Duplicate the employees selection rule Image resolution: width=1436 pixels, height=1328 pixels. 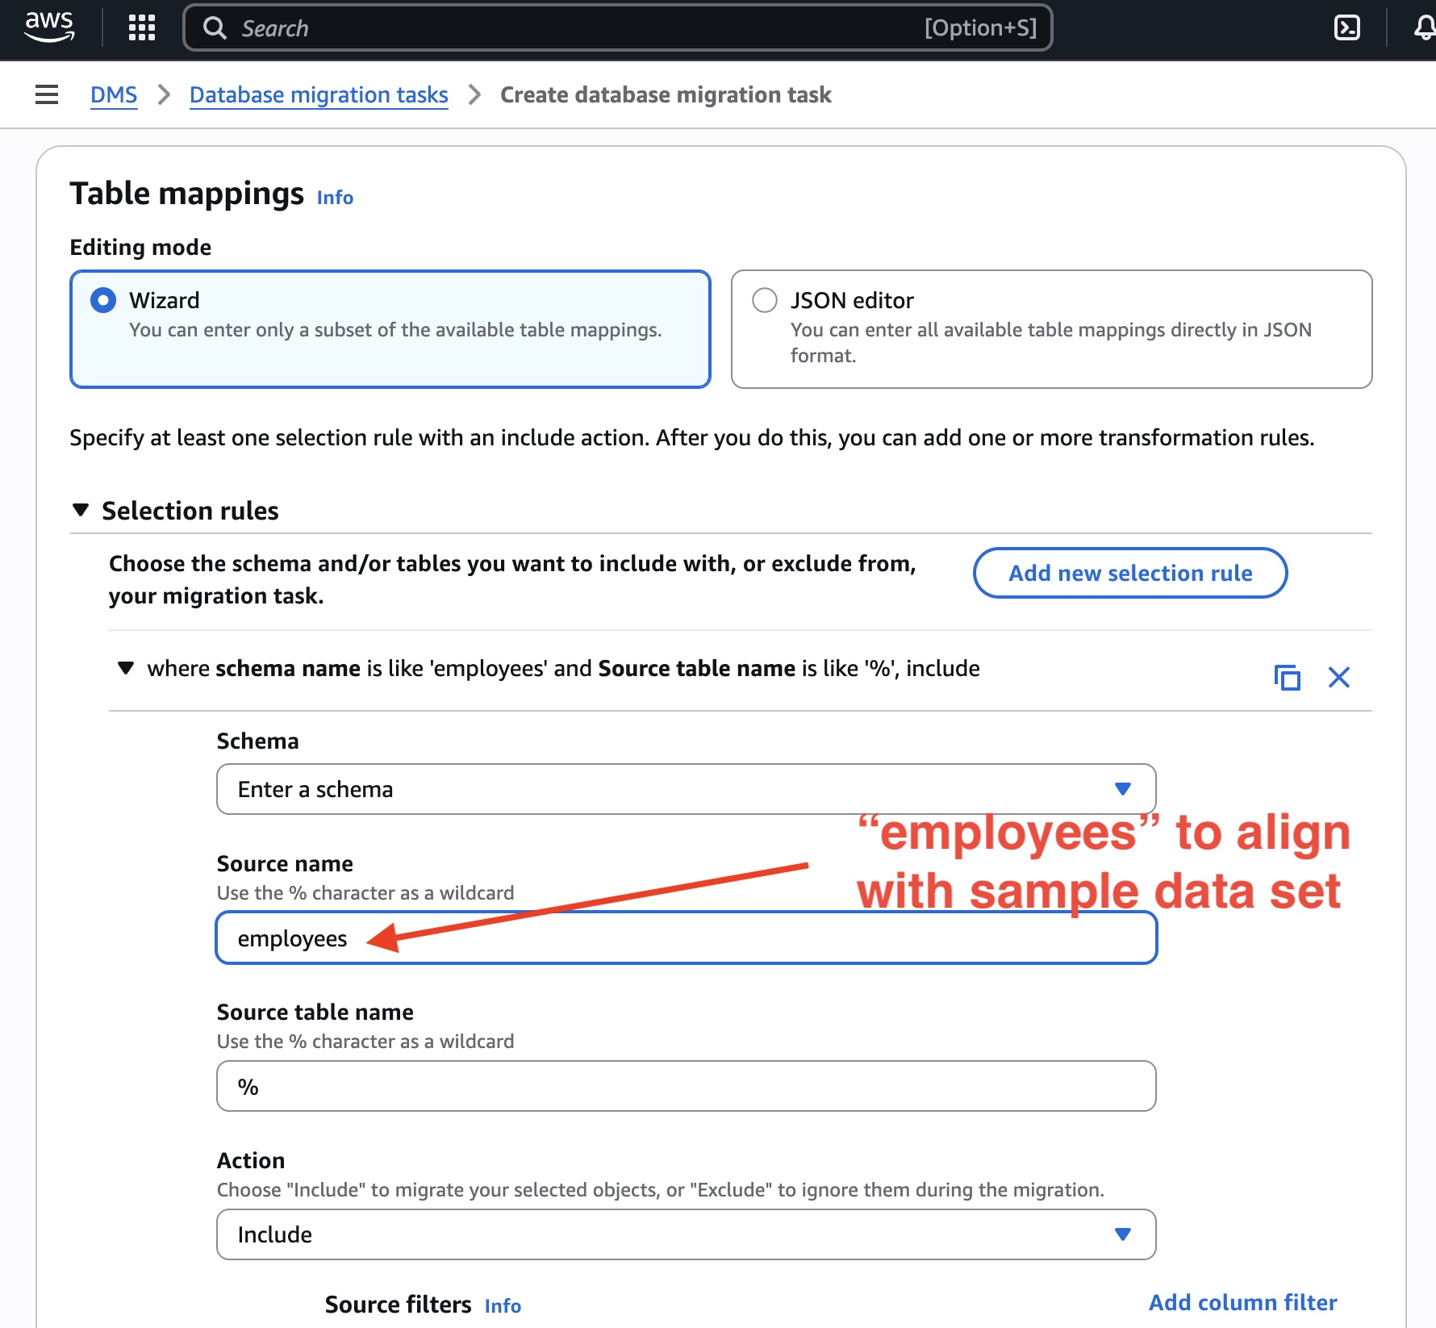coord(1287,678)
